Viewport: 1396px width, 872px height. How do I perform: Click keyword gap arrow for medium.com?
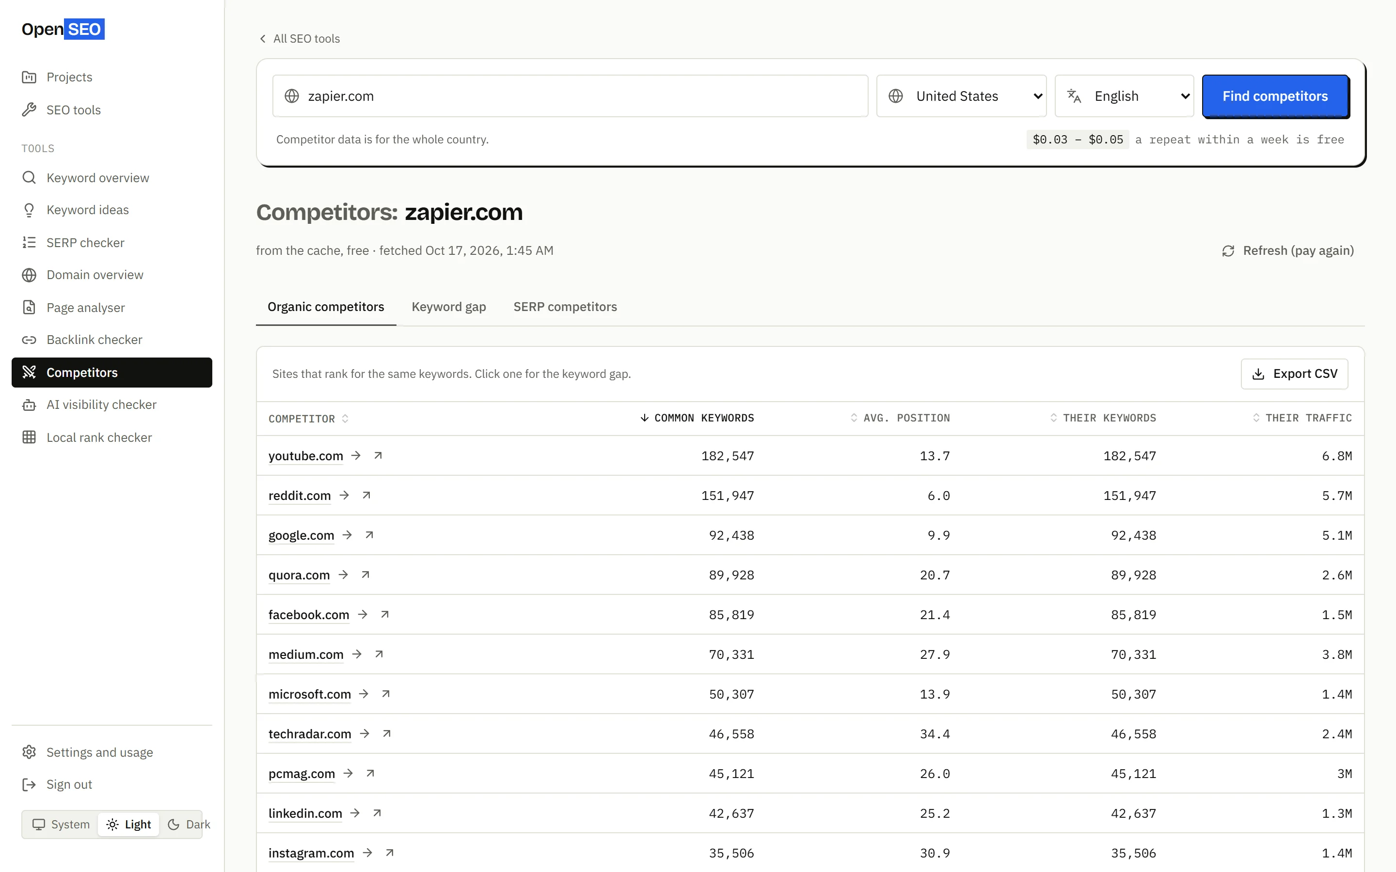(357, 654)
